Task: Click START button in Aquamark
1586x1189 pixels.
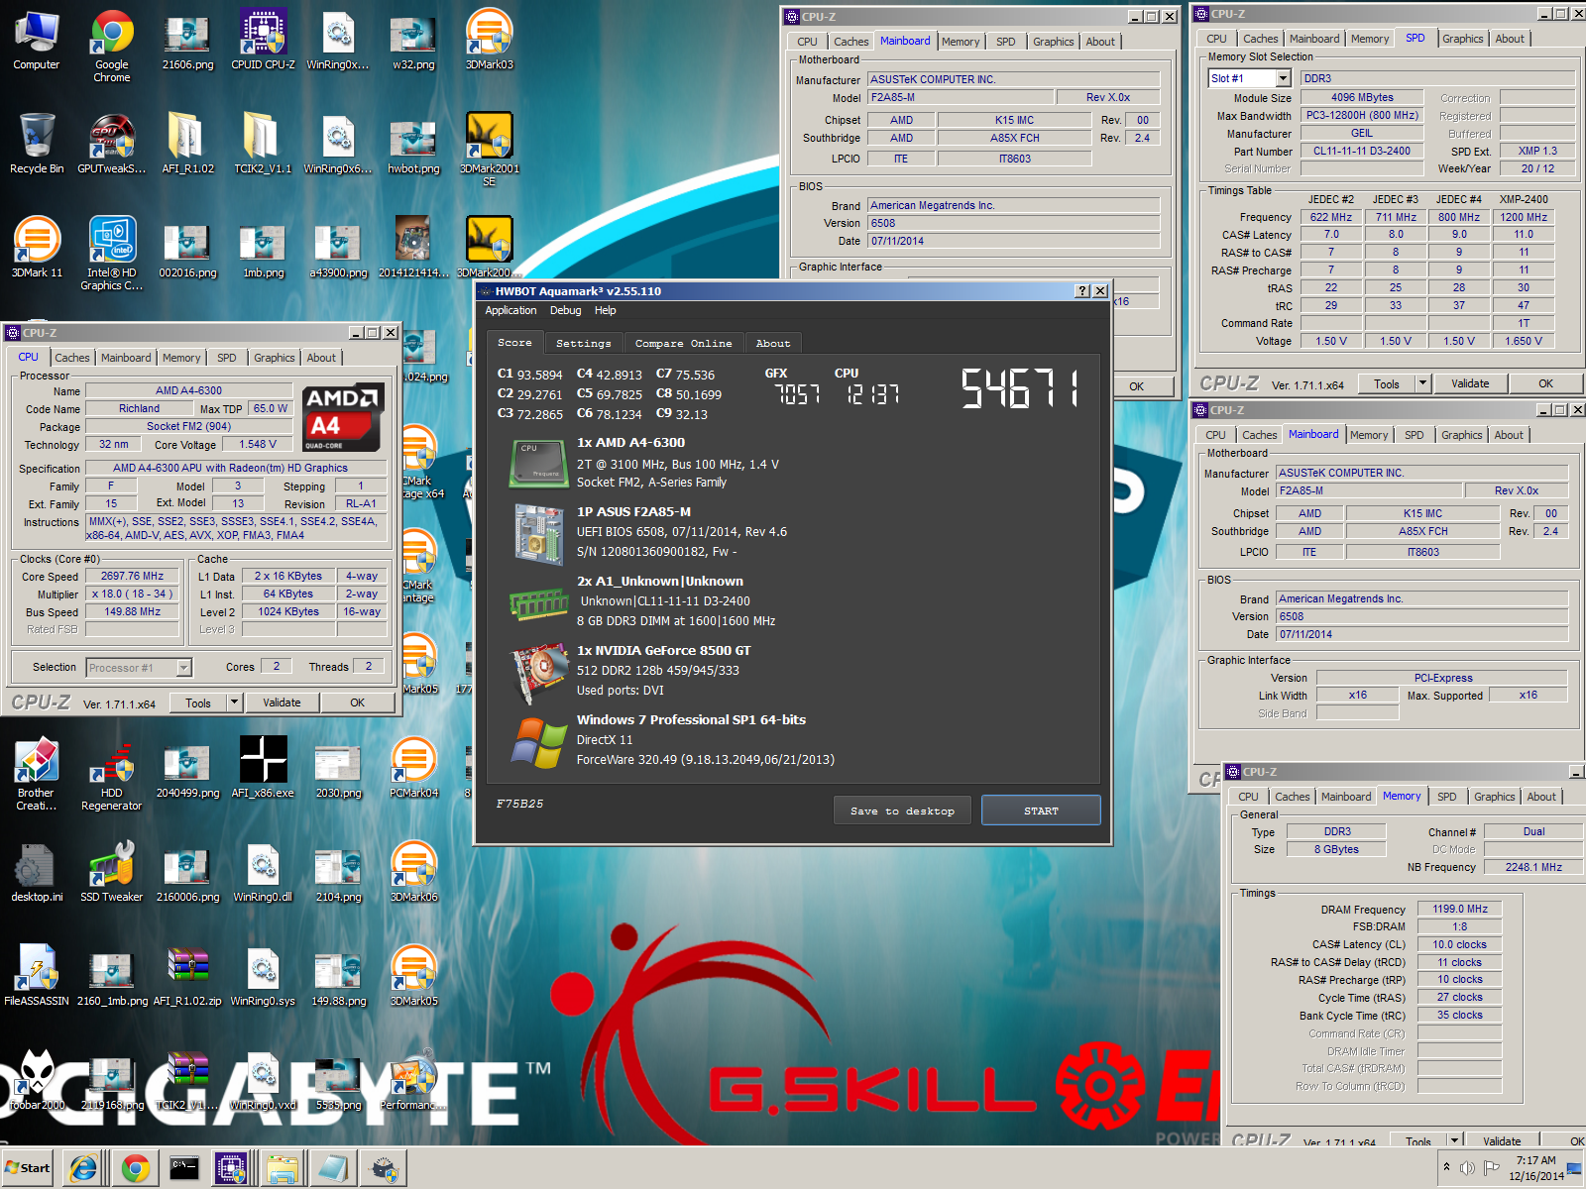Action: coord(1041,811)
